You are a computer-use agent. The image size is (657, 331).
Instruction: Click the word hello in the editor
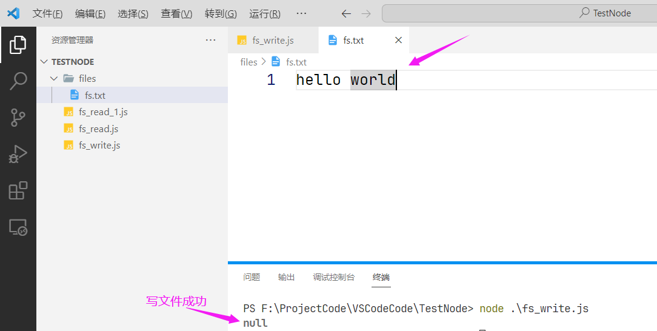coord(318,79)
